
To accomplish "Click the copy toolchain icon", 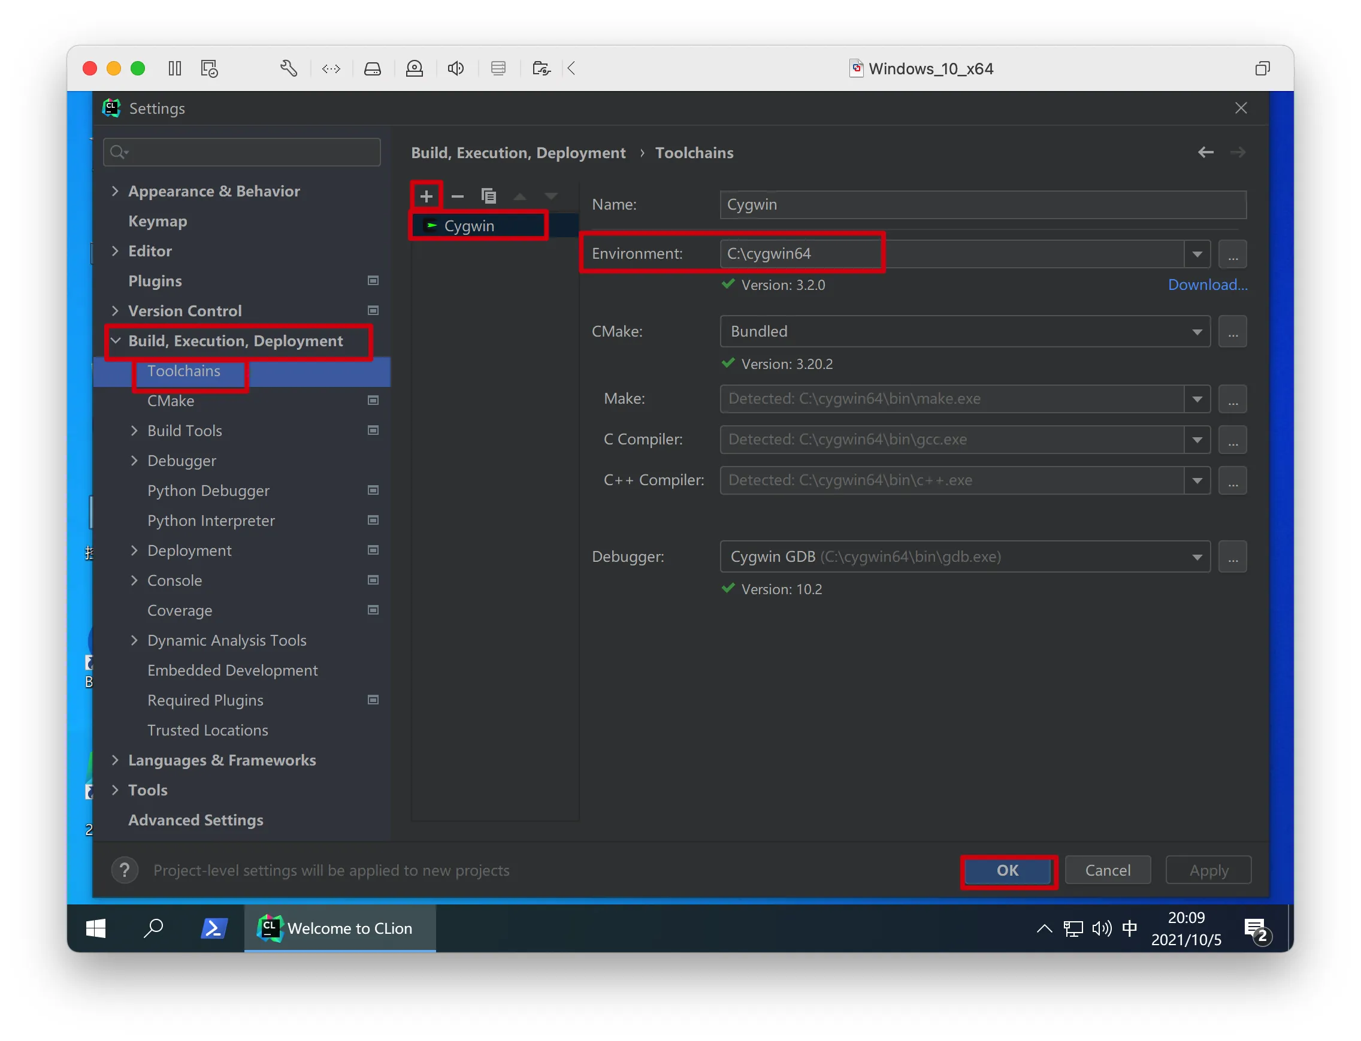I will coord(488,196).
